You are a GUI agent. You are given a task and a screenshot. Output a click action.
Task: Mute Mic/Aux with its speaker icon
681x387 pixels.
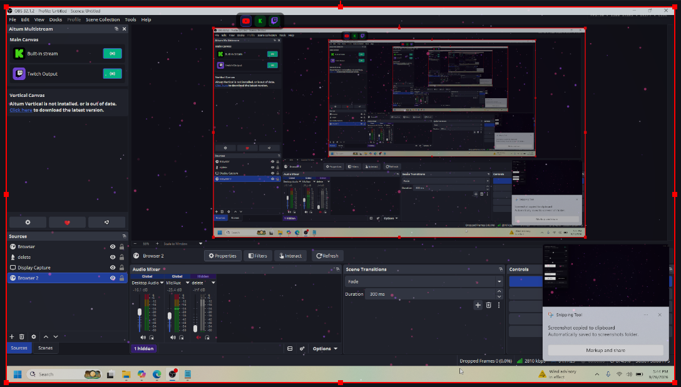(173, 337)
